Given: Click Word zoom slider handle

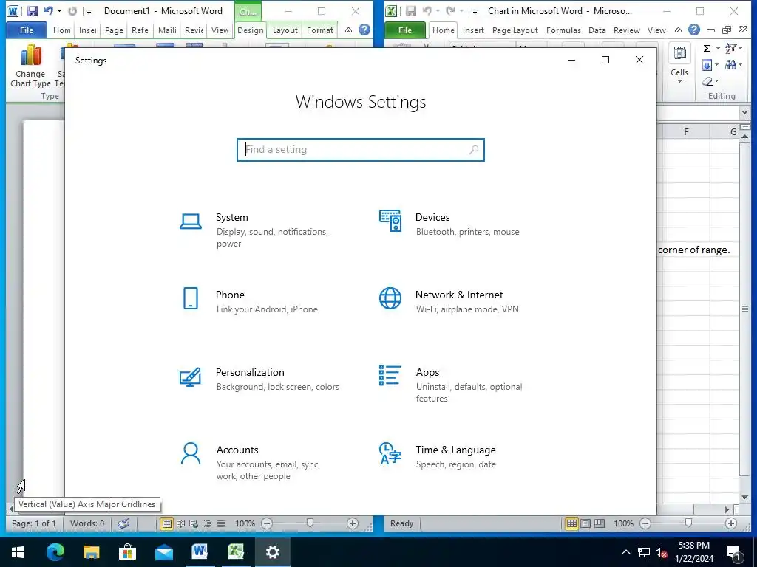Looking at the screenshot, I should (310, 523).
